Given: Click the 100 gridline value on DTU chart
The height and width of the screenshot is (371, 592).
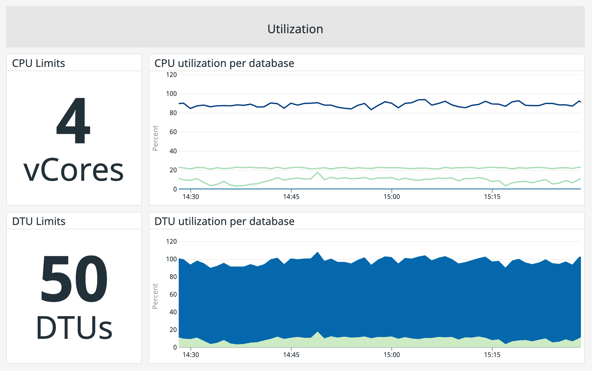Looking at the screenshot, I should (172, 259).
